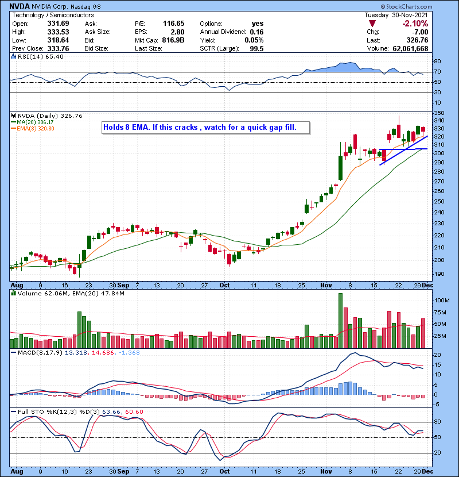
Task: Click the Annual Dividend value 0.16
Action: pos(256,32)
